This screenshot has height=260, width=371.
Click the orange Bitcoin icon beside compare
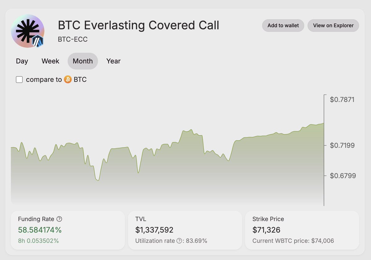pyautogui.click(x=68, y=79)
